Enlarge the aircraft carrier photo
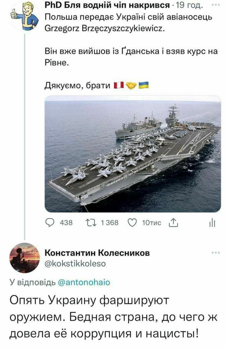This screenshot has width=226, height=348. pyautogui.click(x=133, y=154)
